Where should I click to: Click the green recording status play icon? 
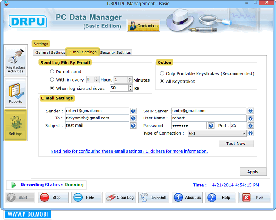click(x=14, y=185)
